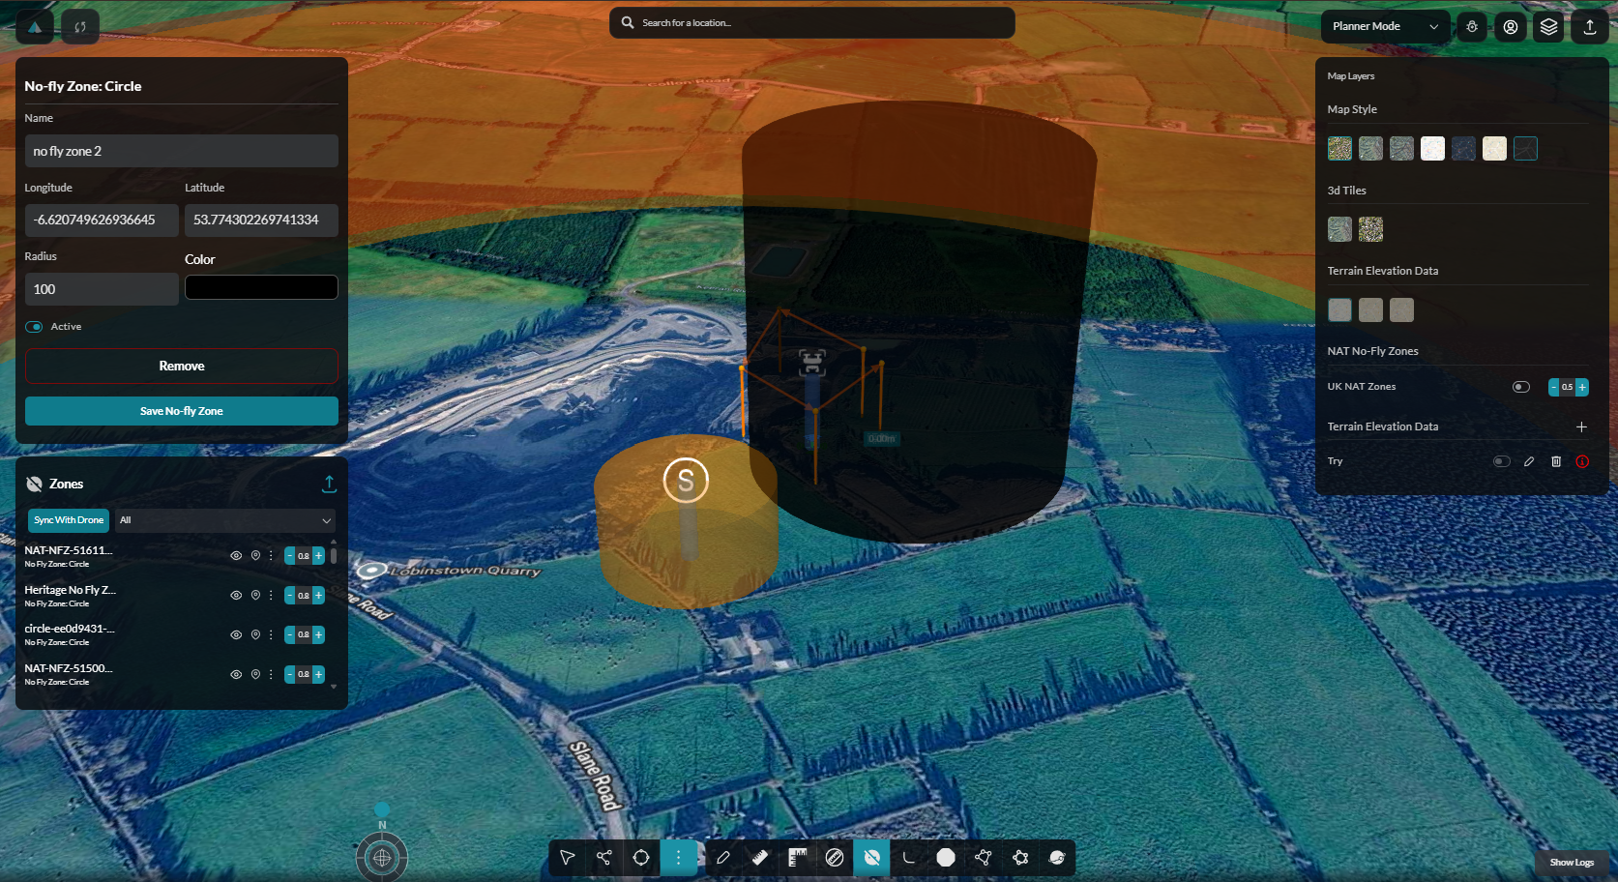Toggle UK NAT Zones switch
This screenshot has width=1618, height=882.
tap(1521, 387)
